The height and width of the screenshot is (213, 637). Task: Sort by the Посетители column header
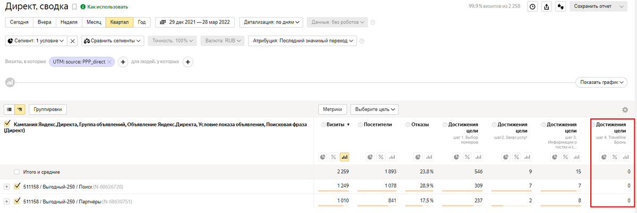coord(378,124)
